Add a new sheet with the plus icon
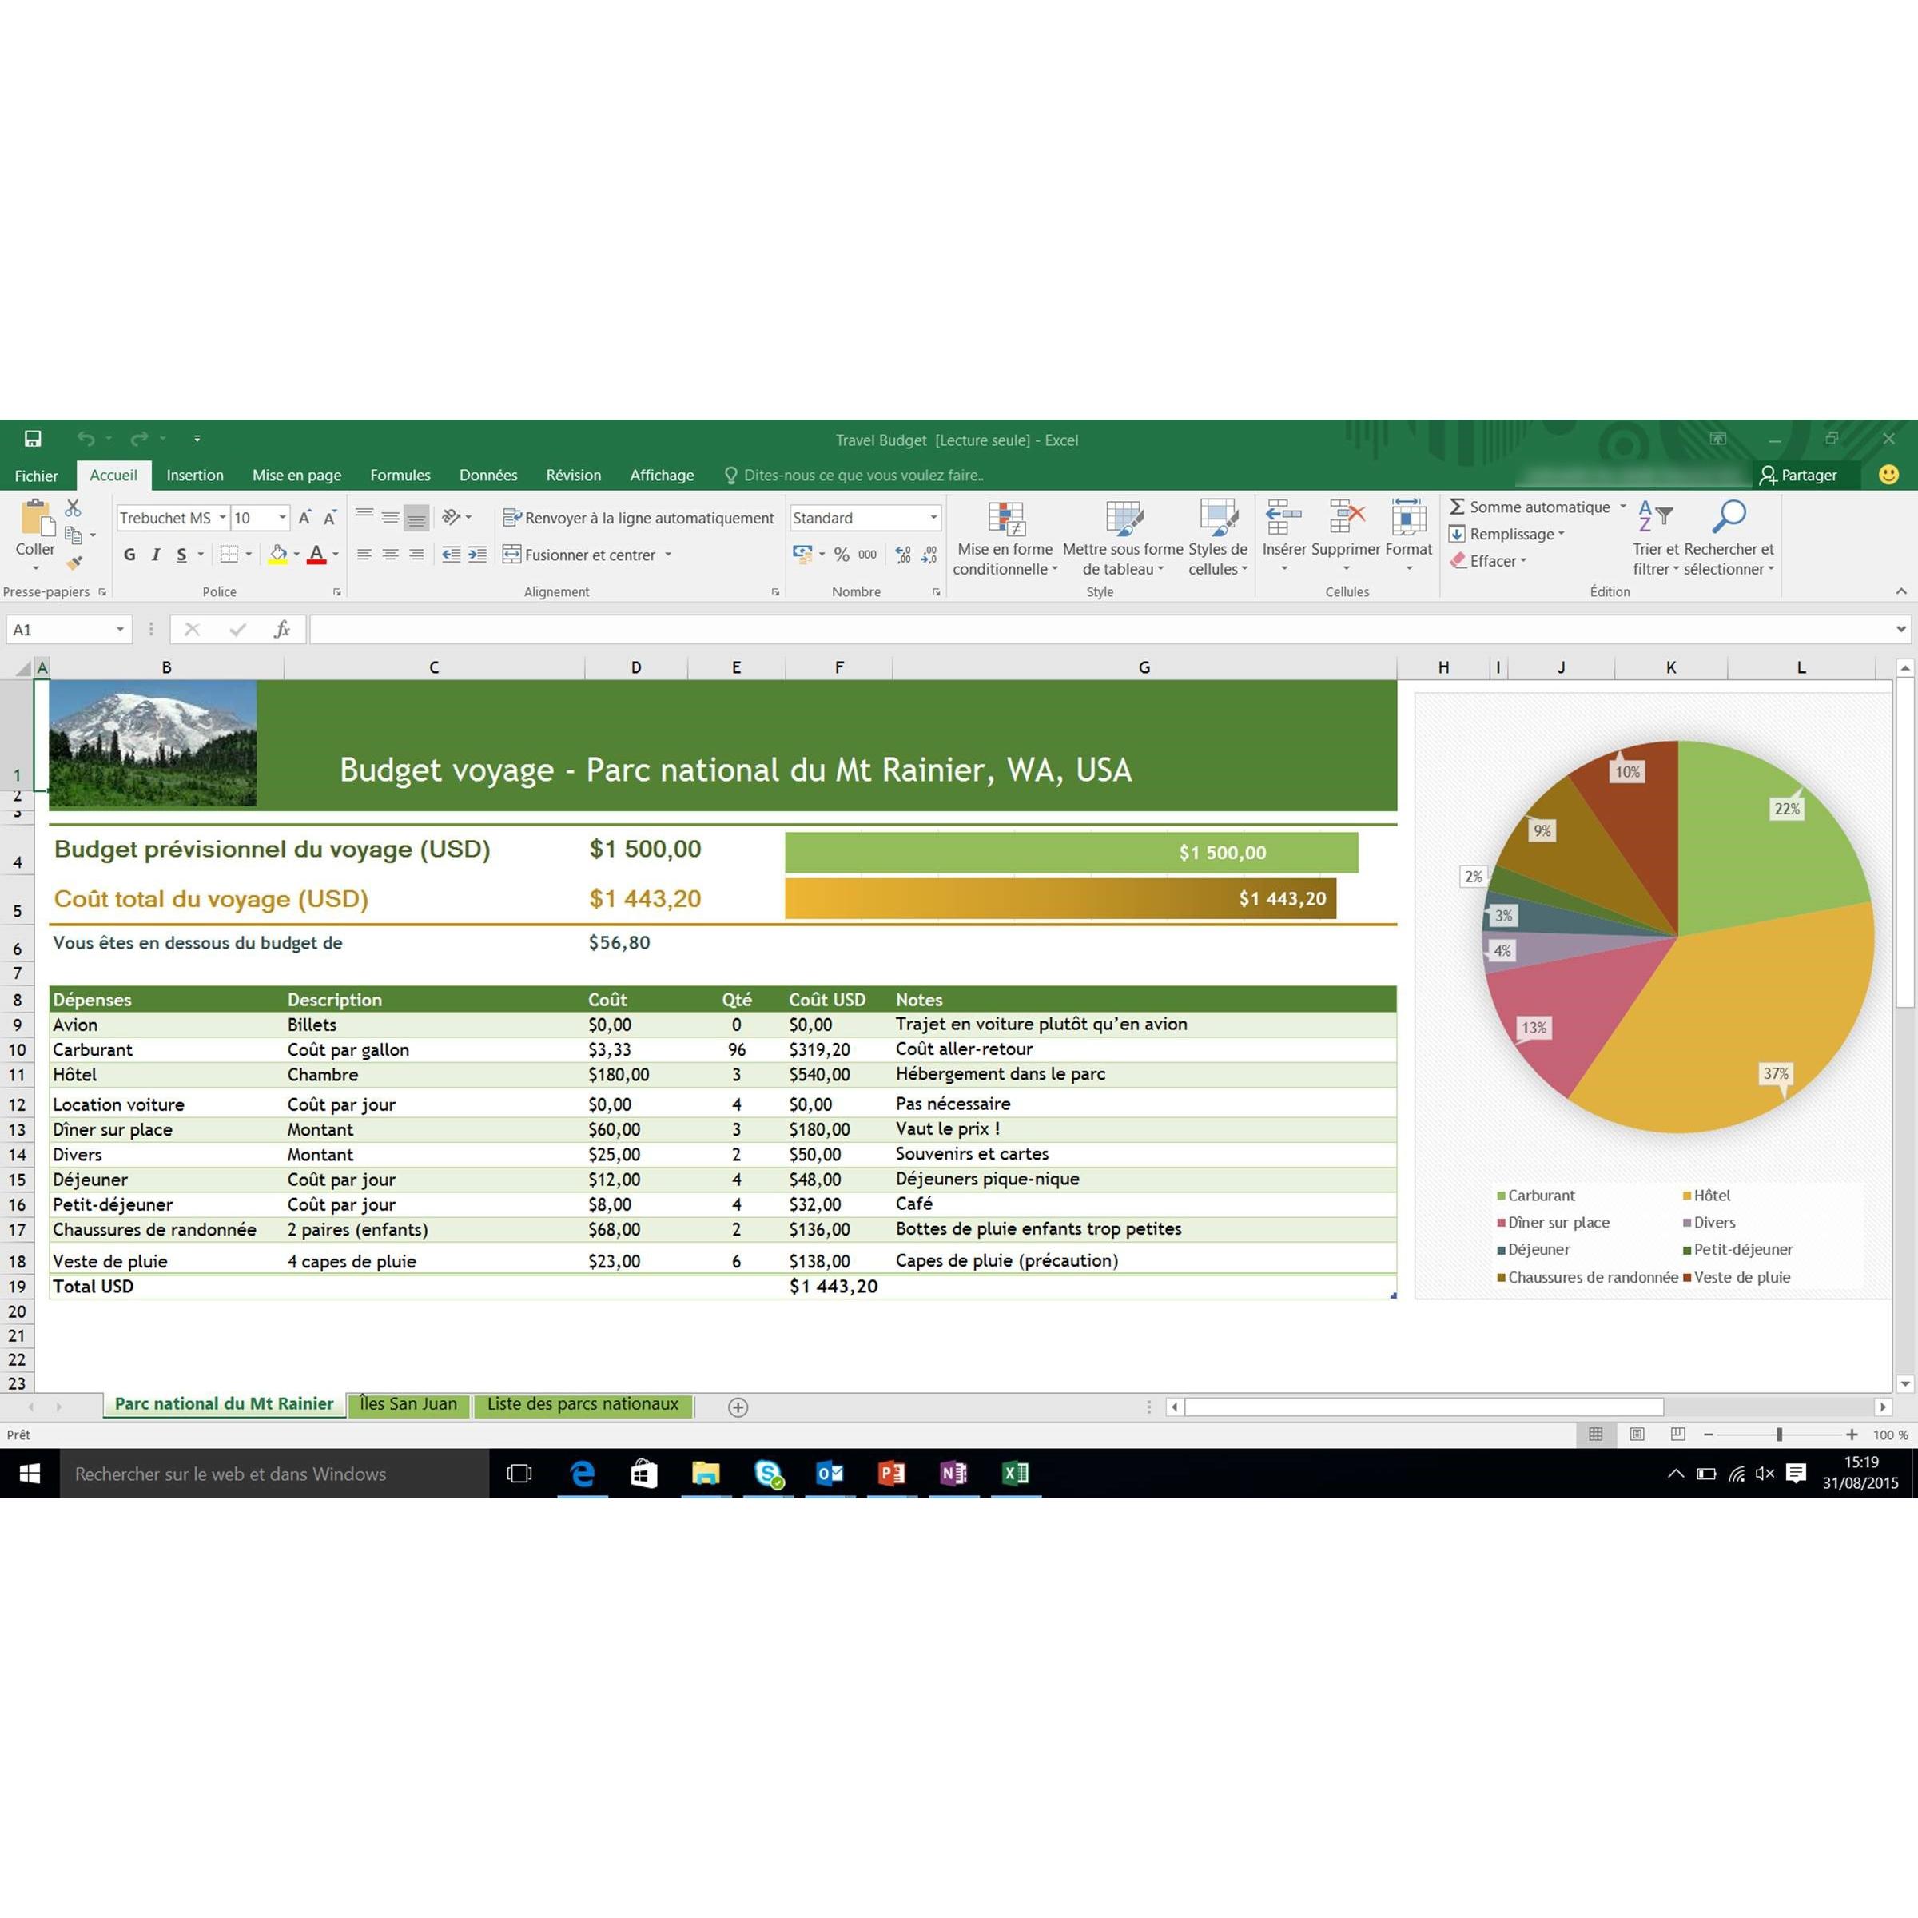The width and height of the screenshot is (1918, 1918). click(x=738, y=1407)
